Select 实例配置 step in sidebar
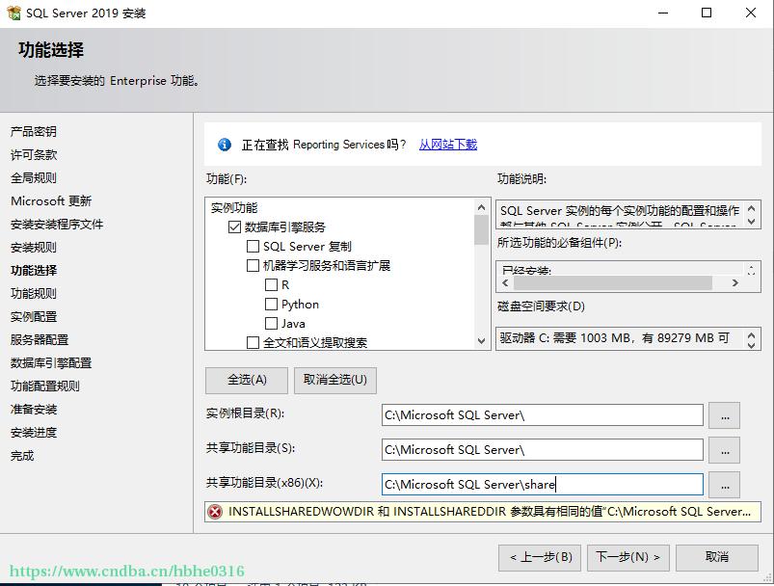 click(34, 317)
